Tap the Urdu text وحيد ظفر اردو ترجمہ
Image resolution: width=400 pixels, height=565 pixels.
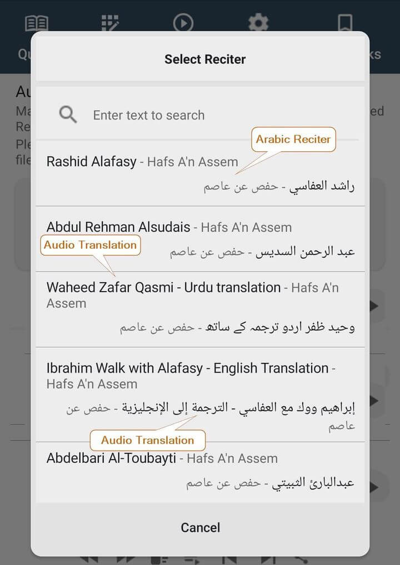[x=280, y=327]
